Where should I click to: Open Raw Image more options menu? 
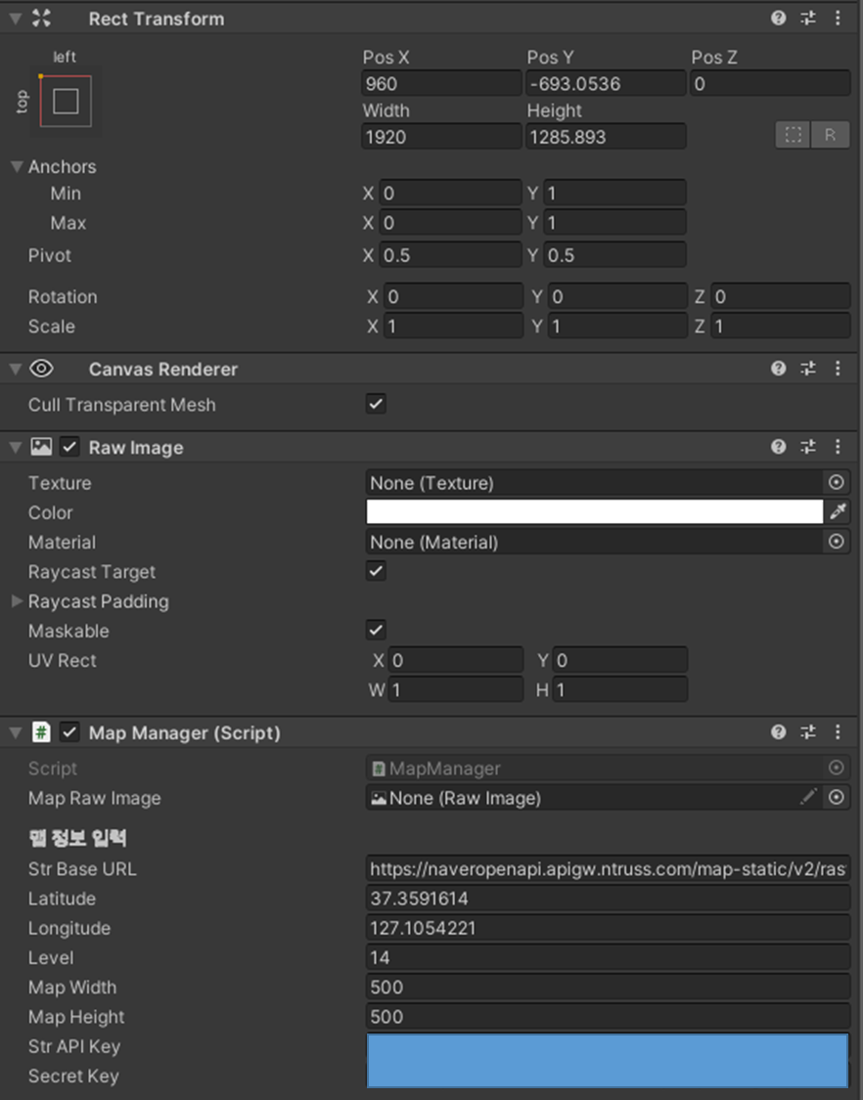click(838, 447)
